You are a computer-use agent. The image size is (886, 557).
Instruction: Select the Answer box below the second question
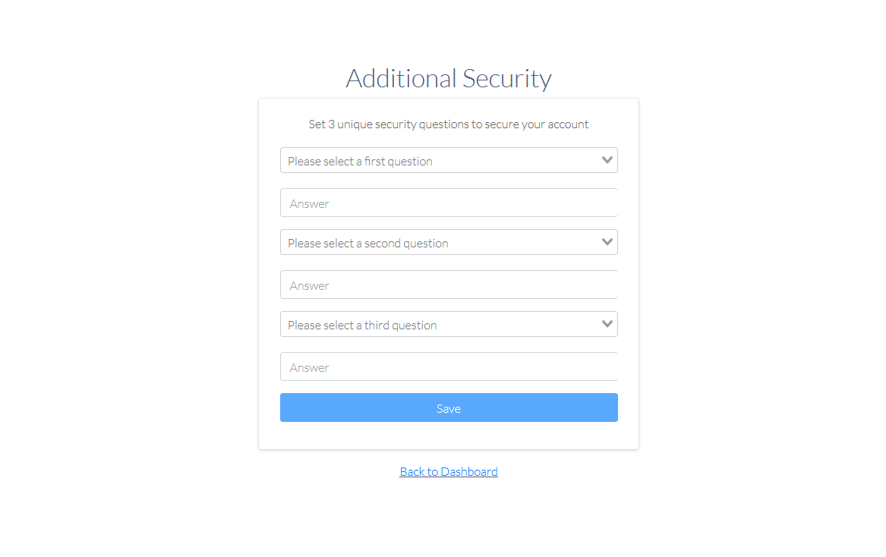449,285
